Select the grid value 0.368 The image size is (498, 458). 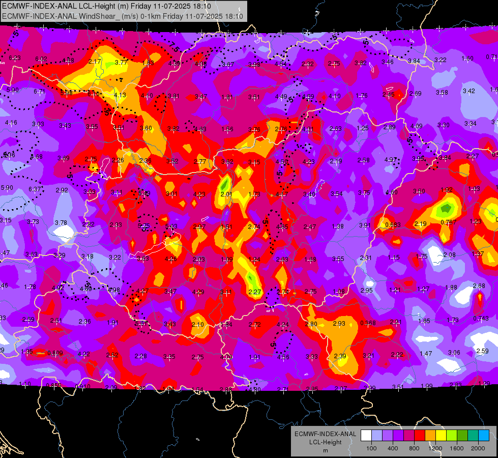[x=368, y=323]
